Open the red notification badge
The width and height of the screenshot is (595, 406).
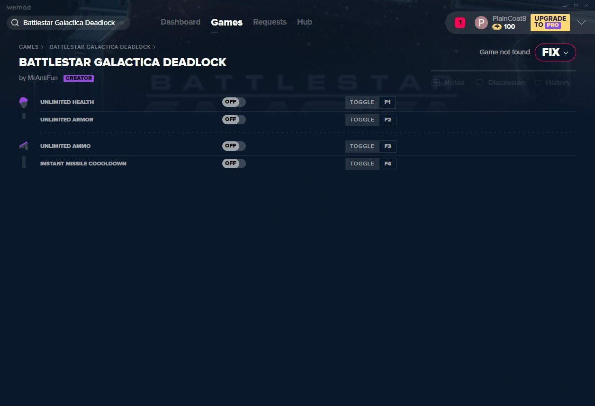(460, 23)
